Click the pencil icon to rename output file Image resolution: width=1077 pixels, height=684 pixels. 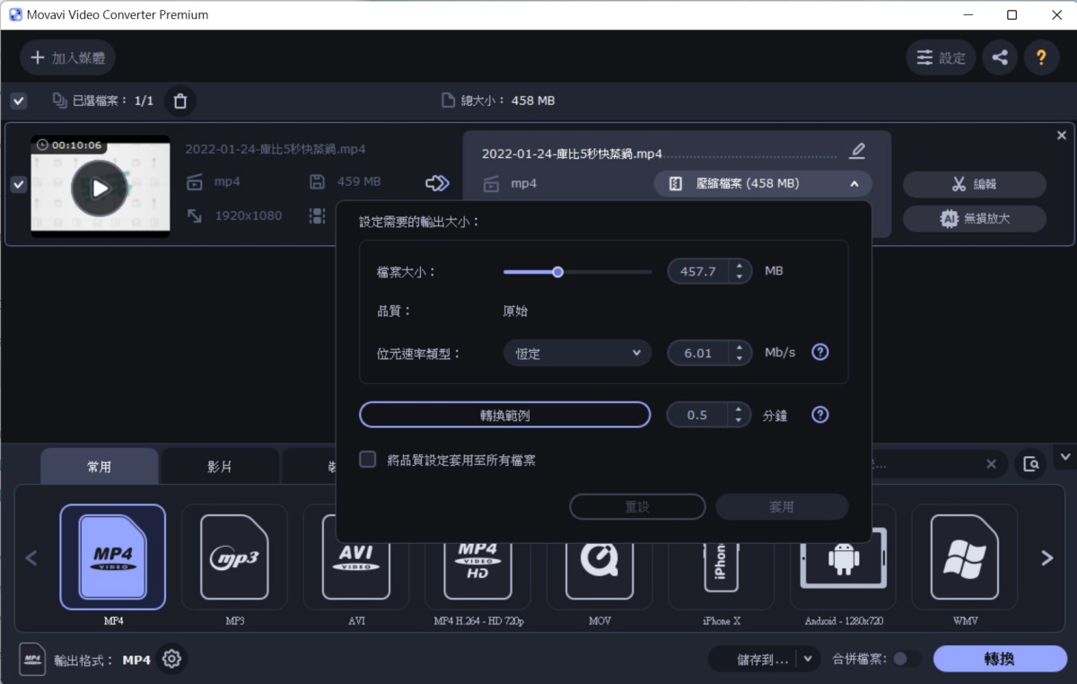pos(857,151)
